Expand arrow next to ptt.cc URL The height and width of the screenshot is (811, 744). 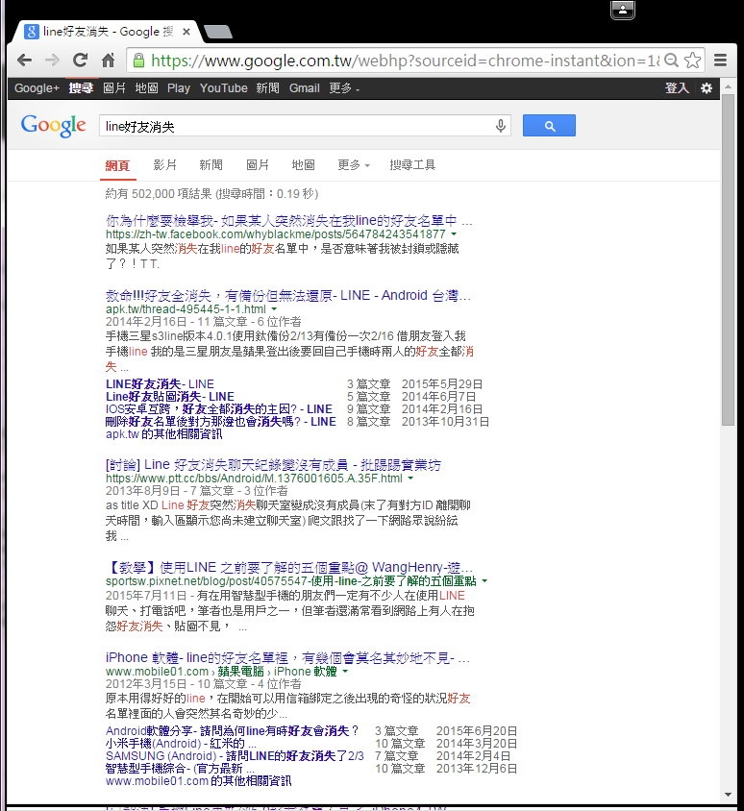coord(410,479)
